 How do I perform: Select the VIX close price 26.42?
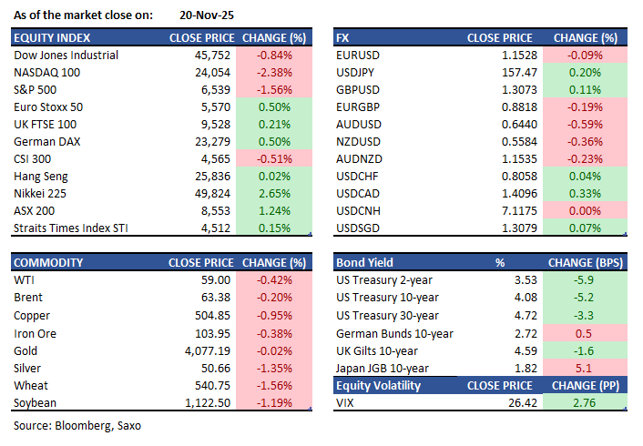515,402
